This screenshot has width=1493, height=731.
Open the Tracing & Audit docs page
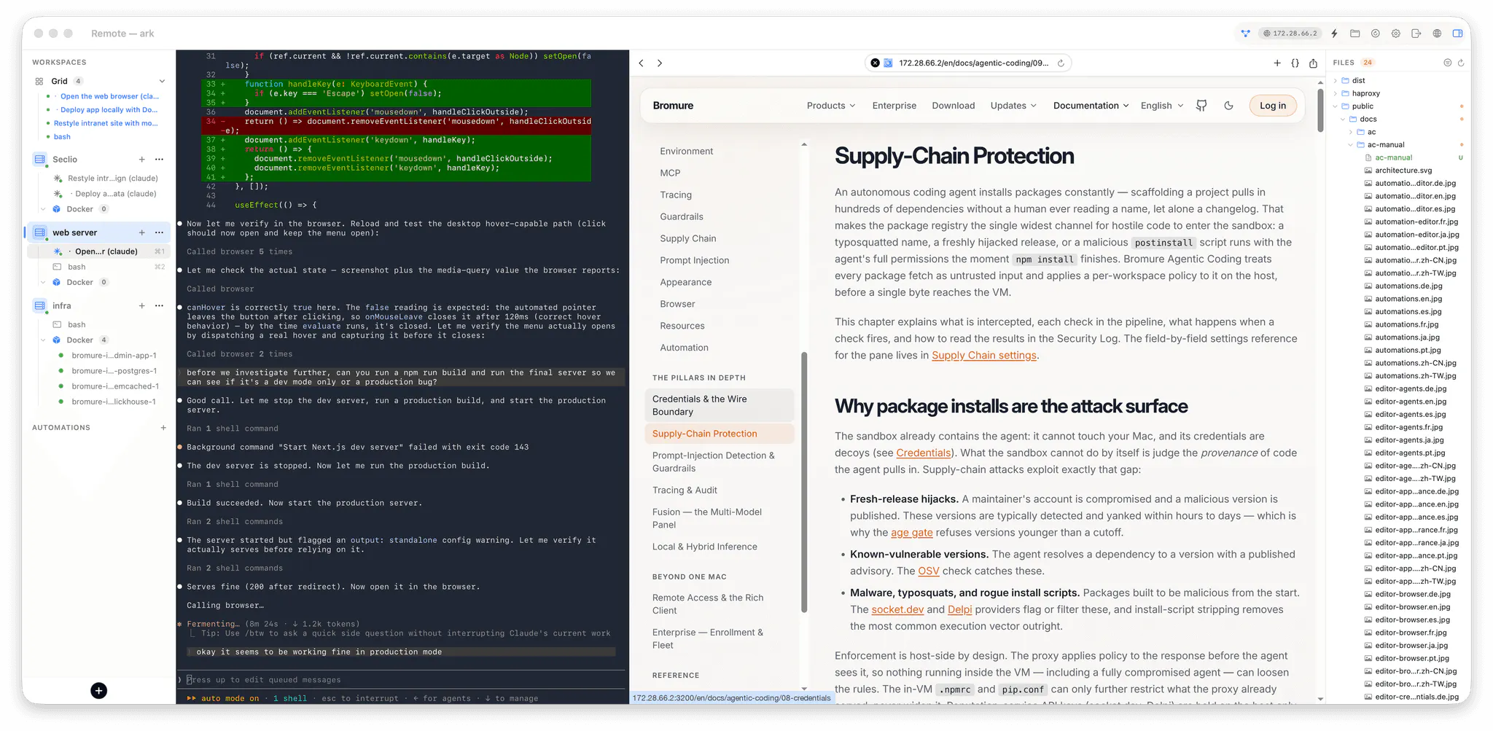[x=685, y=490]
